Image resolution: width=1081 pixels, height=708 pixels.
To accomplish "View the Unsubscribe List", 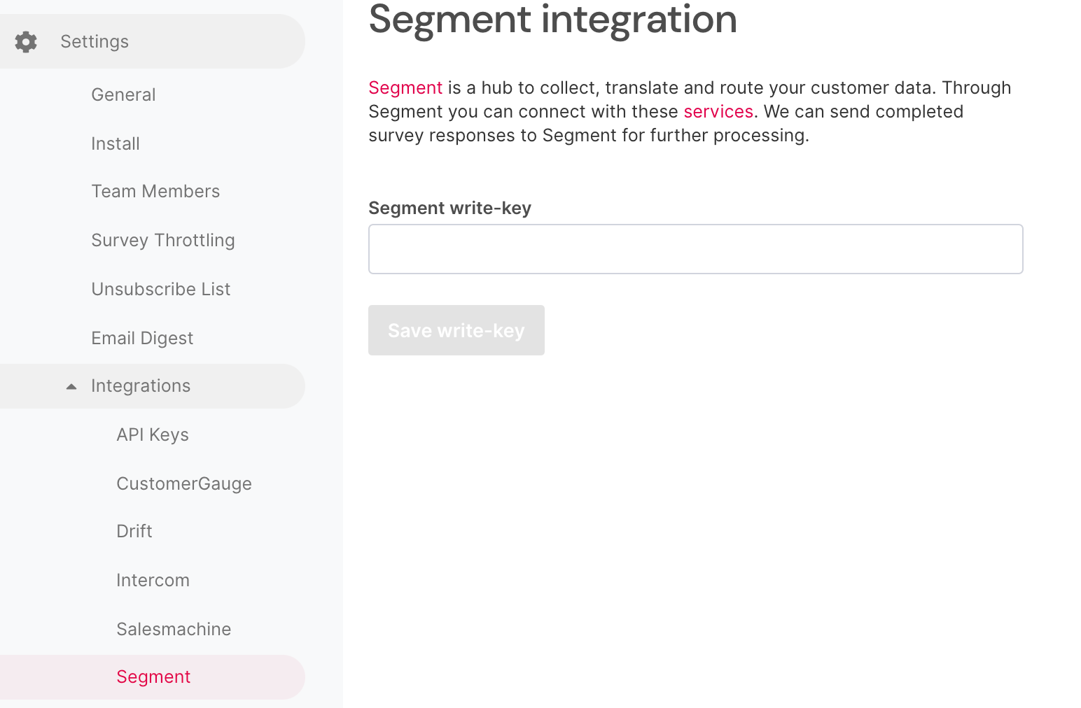I will pos(160,289).
